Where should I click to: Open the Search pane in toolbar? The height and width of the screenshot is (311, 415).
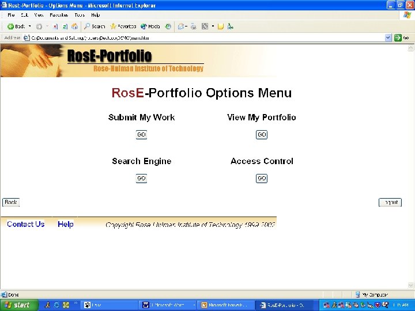[x=95, y=26]
